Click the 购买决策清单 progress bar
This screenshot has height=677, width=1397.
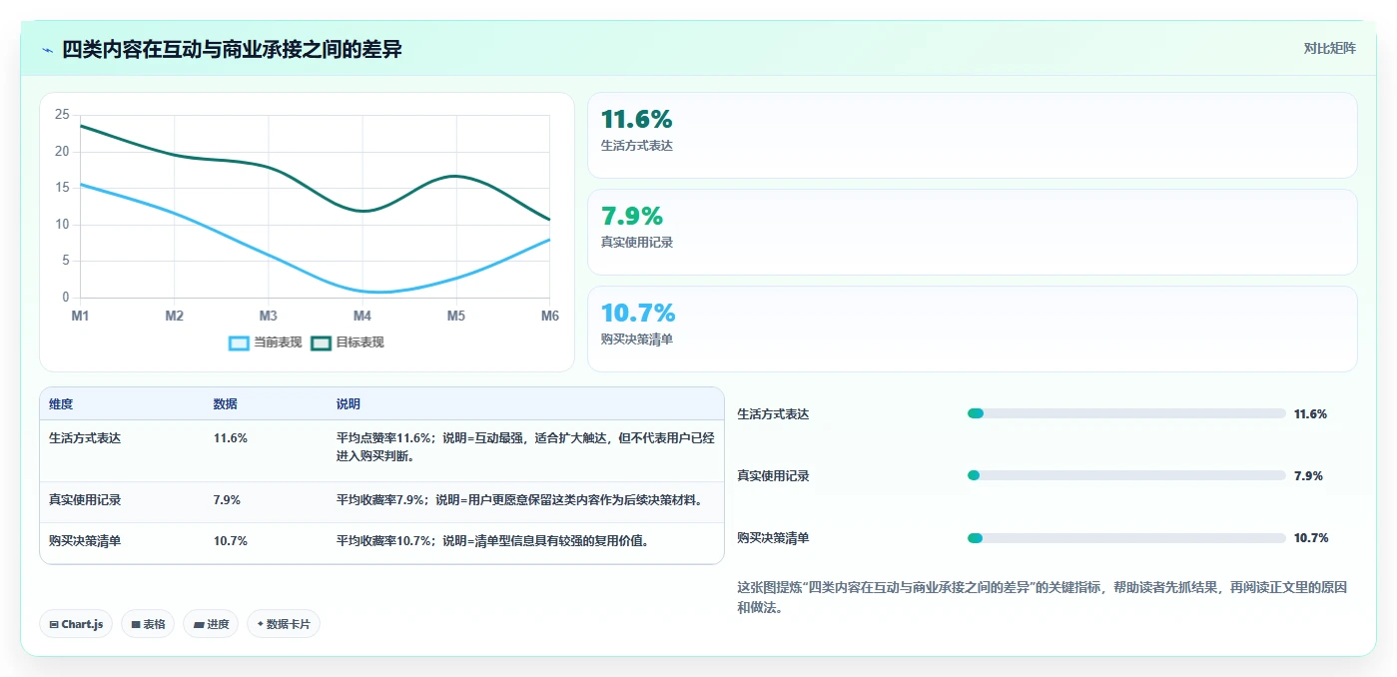(x=1126, y=538)
